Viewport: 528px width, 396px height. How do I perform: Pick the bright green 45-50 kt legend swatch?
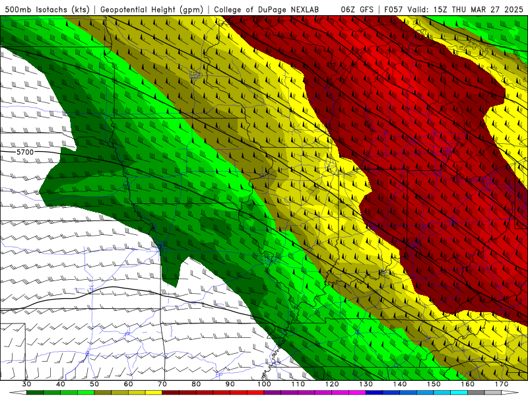coord(86,393)
